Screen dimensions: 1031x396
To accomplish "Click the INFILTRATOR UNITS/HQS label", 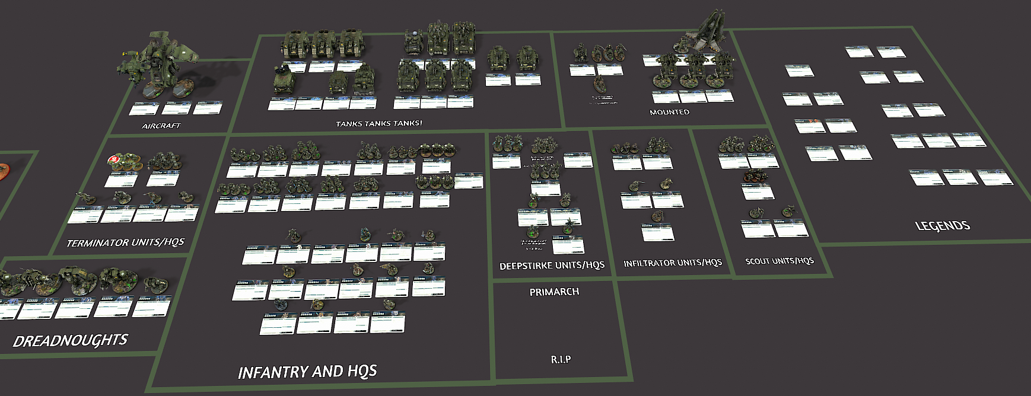I will click(x=673, y=263).
